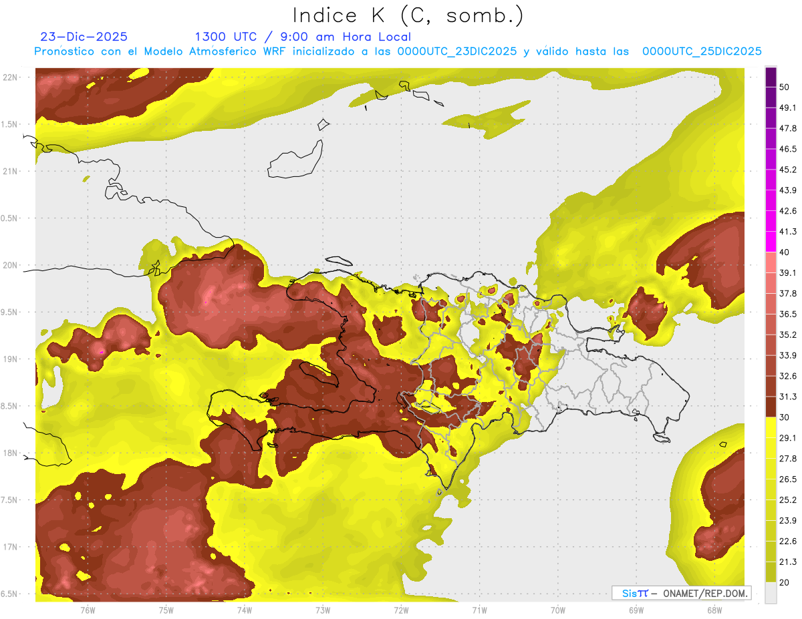Click the colorbar value '36.5'
Viewport: 802px width, 619px height.
[788, 314]
